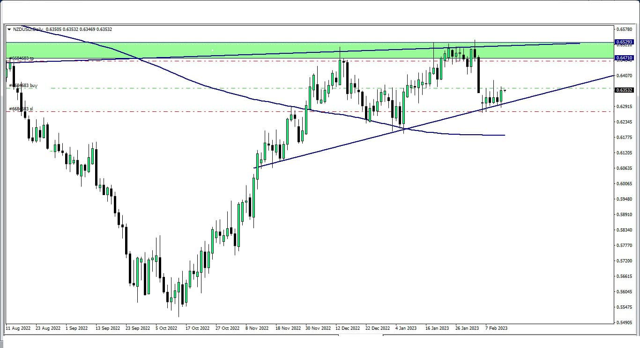Click the OHLC values 0.63505 0.63532 0.63469 0.63532
Image resolution: width=640 pixels, height=348 pixels.
coord(79,29)
